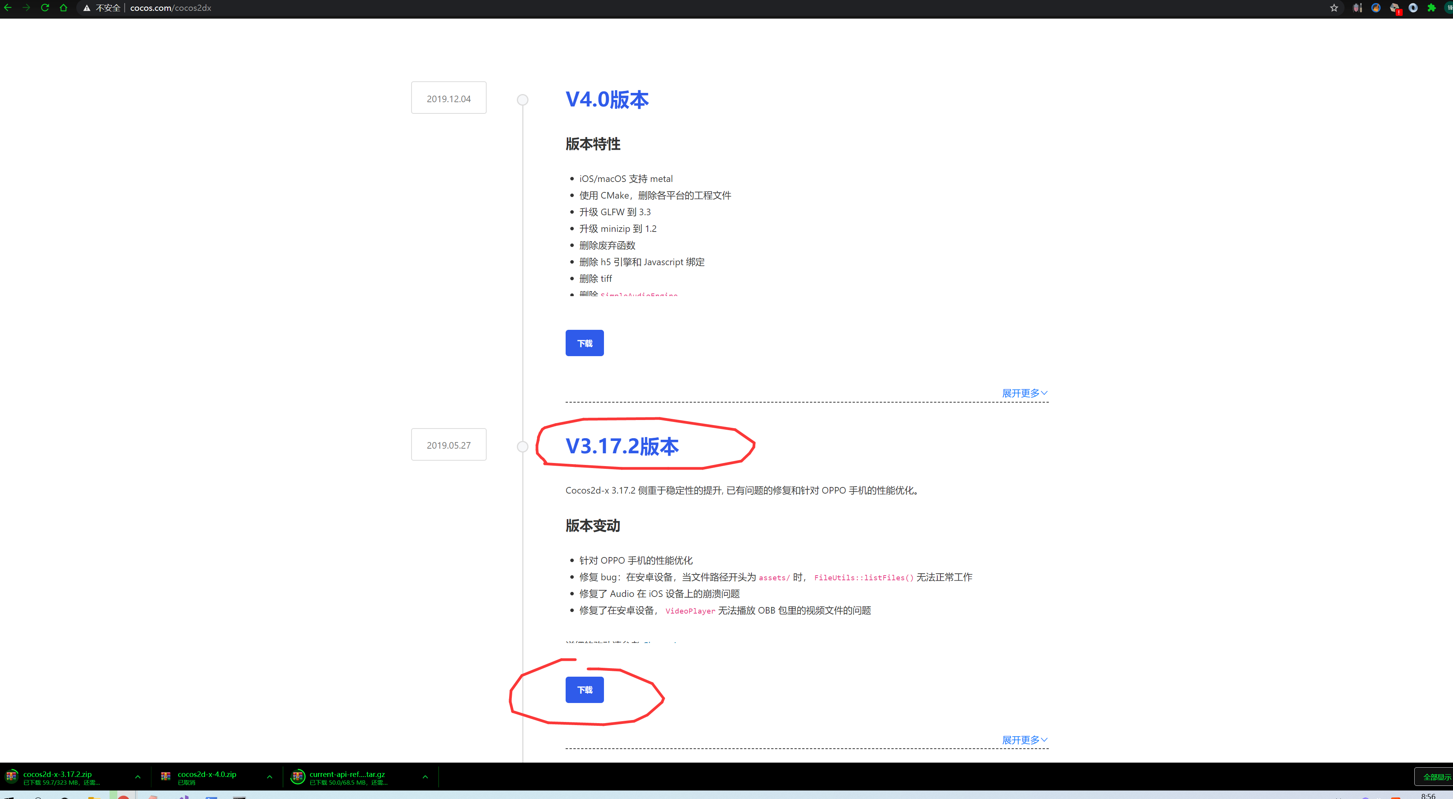Click the 版本变动 heading
The width and height of the screenshot is (1453, 799).
pyautogui.click(x=593, y=526)
